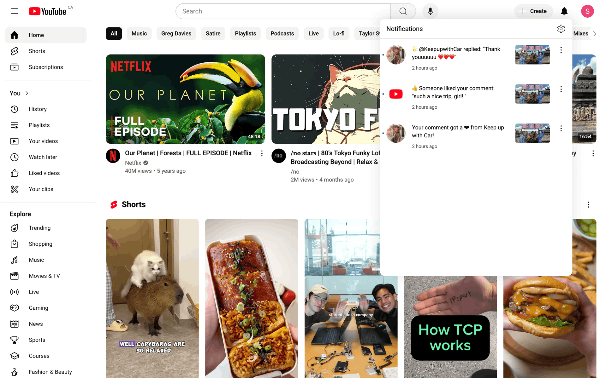The width and height of the screenshot is (606, 378).
Task: Open Gaming in Explore
Action: [x=46, y=308]
